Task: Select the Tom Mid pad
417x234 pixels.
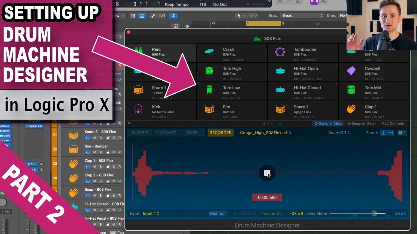Action: click(x=374, y=91)
